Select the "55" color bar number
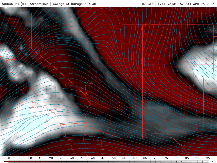 (124, 158)
